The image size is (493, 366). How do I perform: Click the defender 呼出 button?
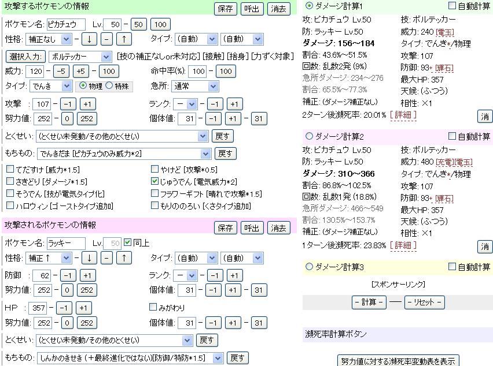[252, 228]
